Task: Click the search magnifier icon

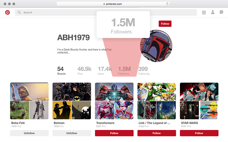Action: pyautogui.click(x=19, y=13)
